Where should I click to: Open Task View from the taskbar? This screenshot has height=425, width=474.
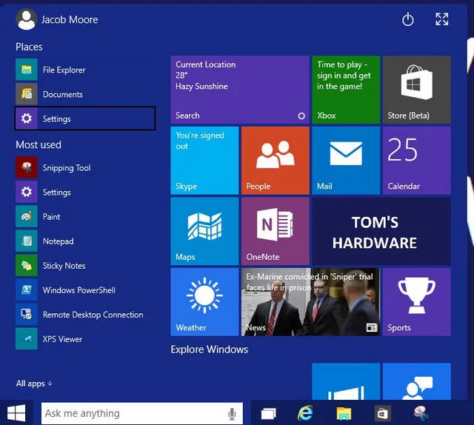[x=268, y=413]
